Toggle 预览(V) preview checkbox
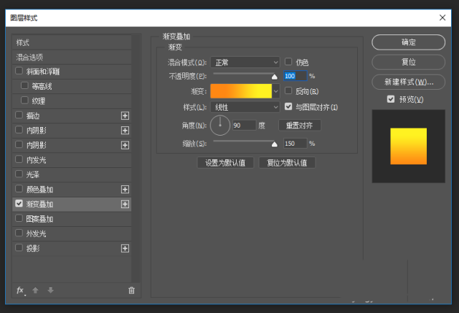The image size is (459, 313). tap(390, 99)
